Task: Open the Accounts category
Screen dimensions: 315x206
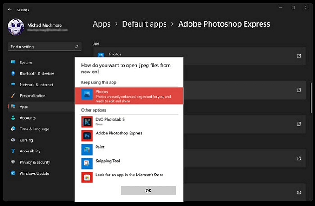Action: [27, 118]
